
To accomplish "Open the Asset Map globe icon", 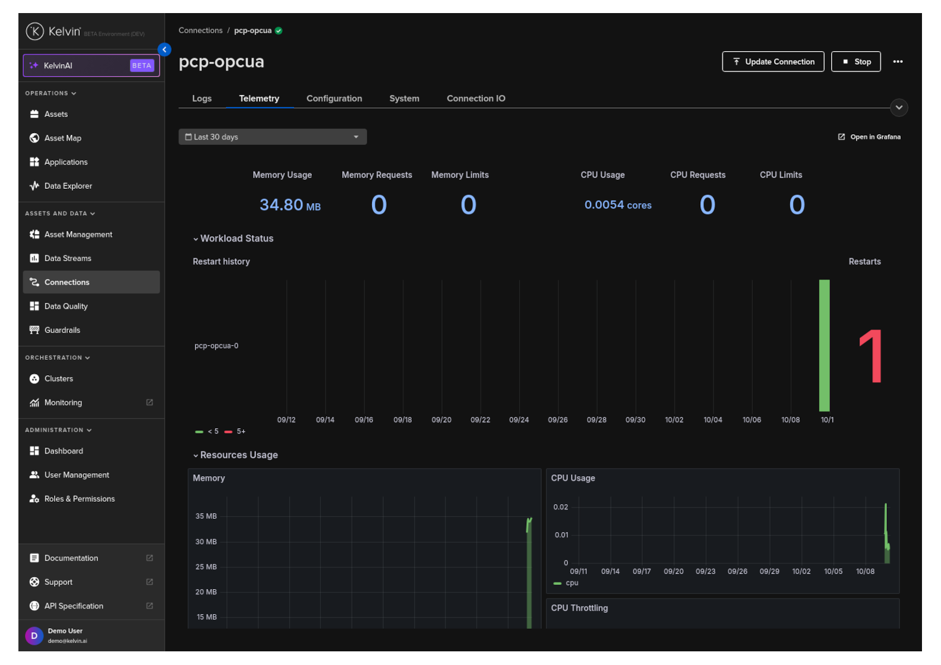I will 34,138.
